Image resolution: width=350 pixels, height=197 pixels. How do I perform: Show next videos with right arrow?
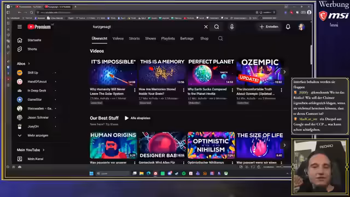[284, 72]
